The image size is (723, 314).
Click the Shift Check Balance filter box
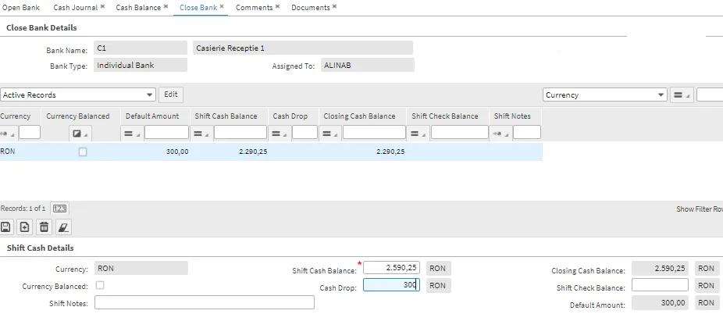pos(460,132)
